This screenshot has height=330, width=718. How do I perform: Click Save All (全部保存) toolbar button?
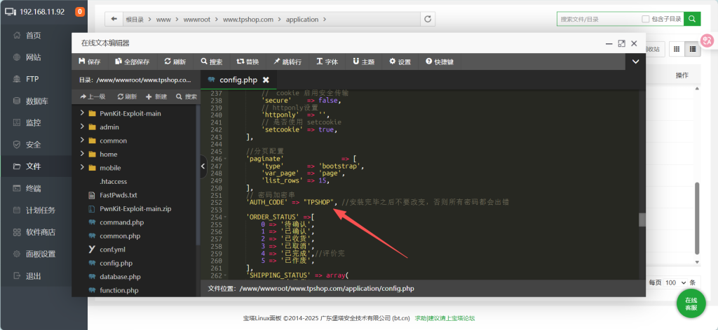tap(133, 62)
